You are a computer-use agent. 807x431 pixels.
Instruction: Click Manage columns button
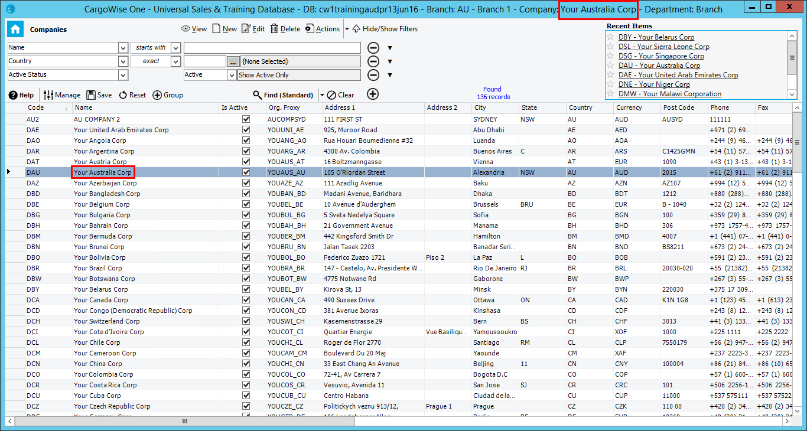coord(62,95)
